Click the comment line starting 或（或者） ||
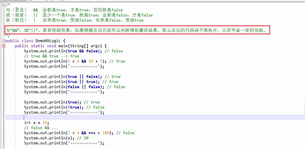This screenshot has height=149, width=305. point(79,15)
